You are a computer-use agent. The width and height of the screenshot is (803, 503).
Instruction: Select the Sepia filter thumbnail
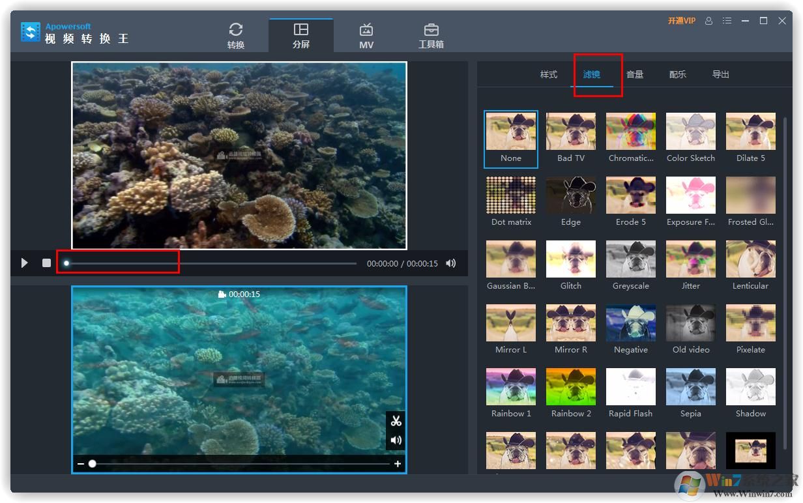[691, 387]
